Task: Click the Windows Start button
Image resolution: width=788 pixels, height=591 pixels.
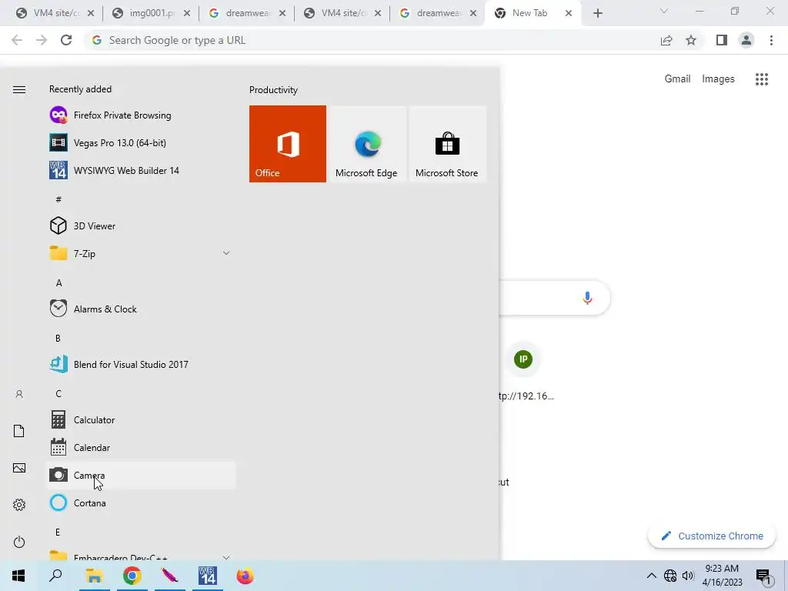Action: click(x=18, y=576)
